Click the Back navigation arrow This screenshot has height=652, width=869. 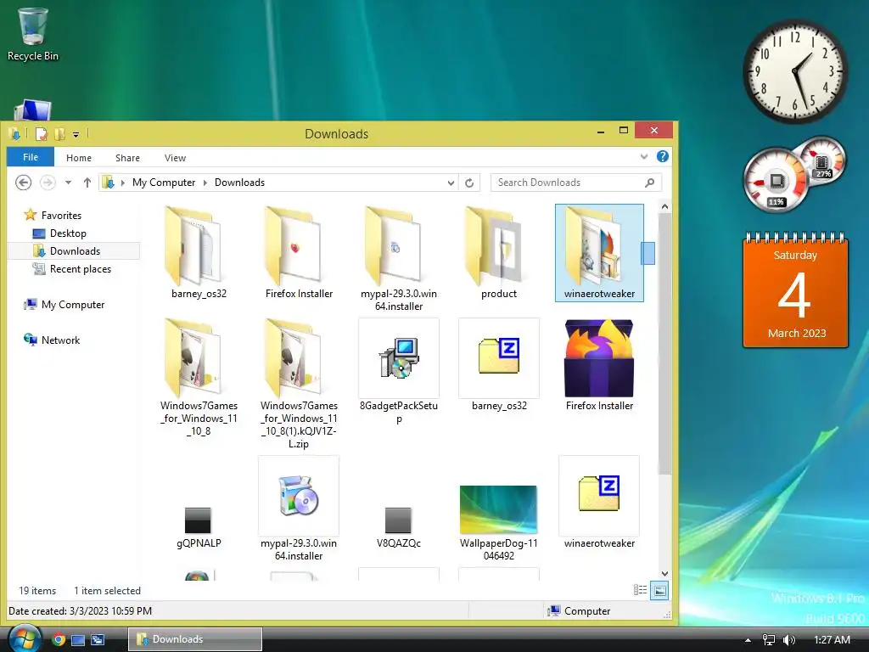tap(23, 183)
